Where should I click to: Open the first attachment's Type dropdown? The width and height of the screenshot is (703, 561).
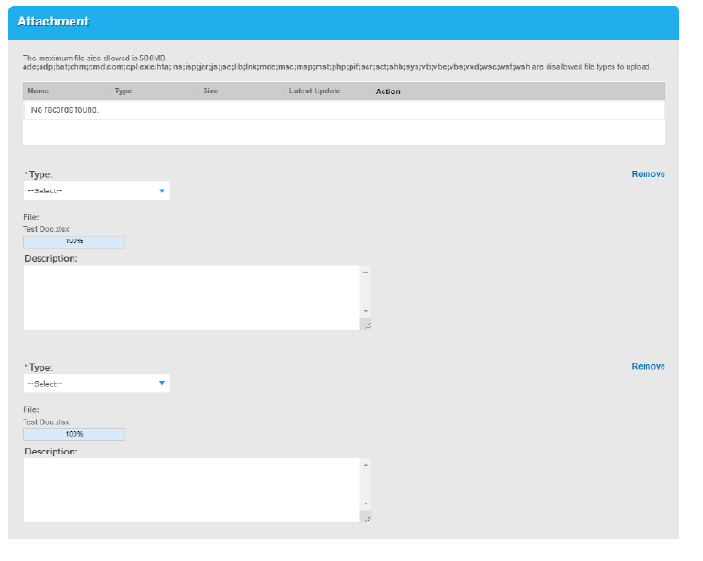pos(96,190)
